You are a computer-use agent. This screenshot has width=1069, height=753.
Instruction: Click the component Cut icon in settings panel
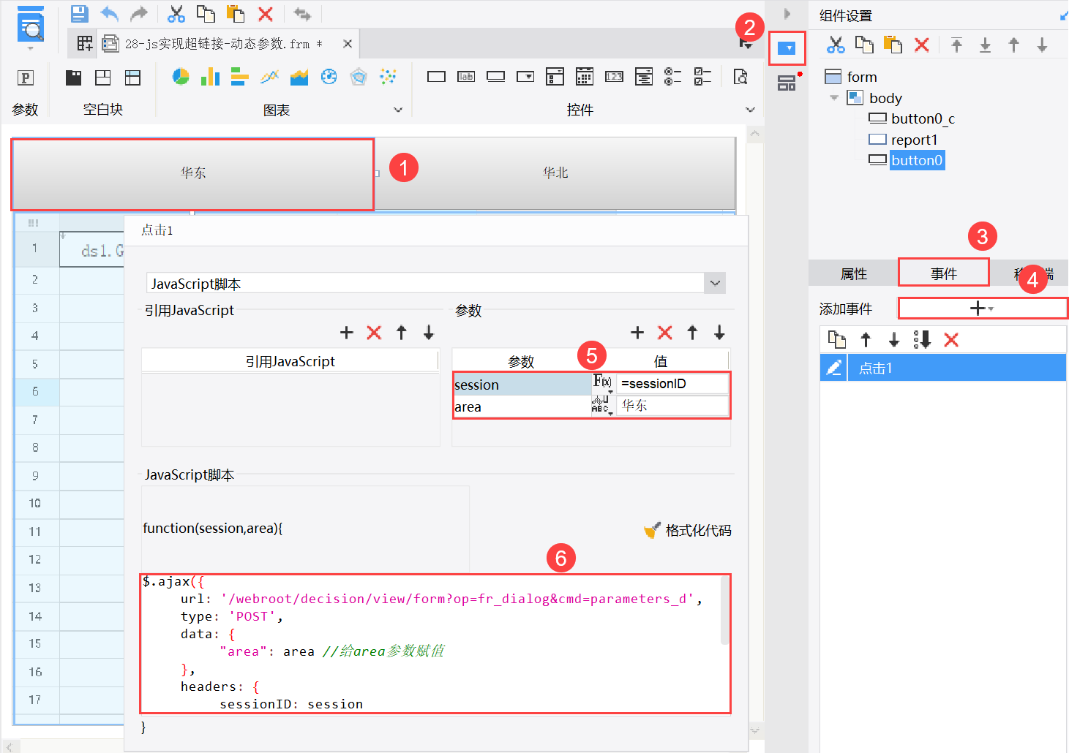(x=835, y=45)
